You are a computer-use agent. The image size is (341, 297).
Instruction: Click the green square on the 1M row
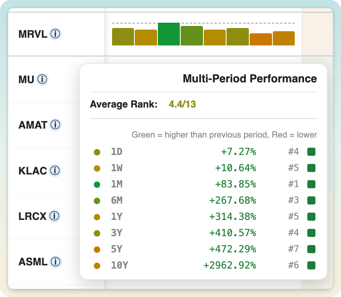pos(311,184)
